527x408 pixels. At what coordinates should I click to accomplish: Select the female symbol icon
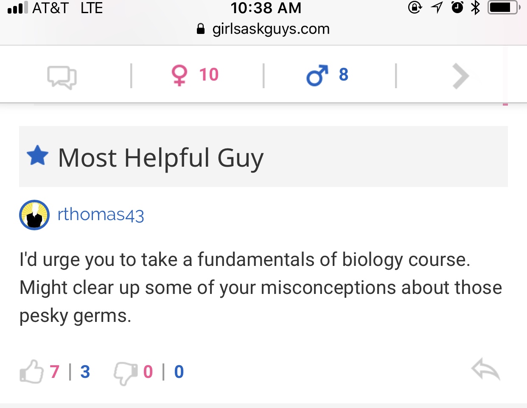(179, 75)
